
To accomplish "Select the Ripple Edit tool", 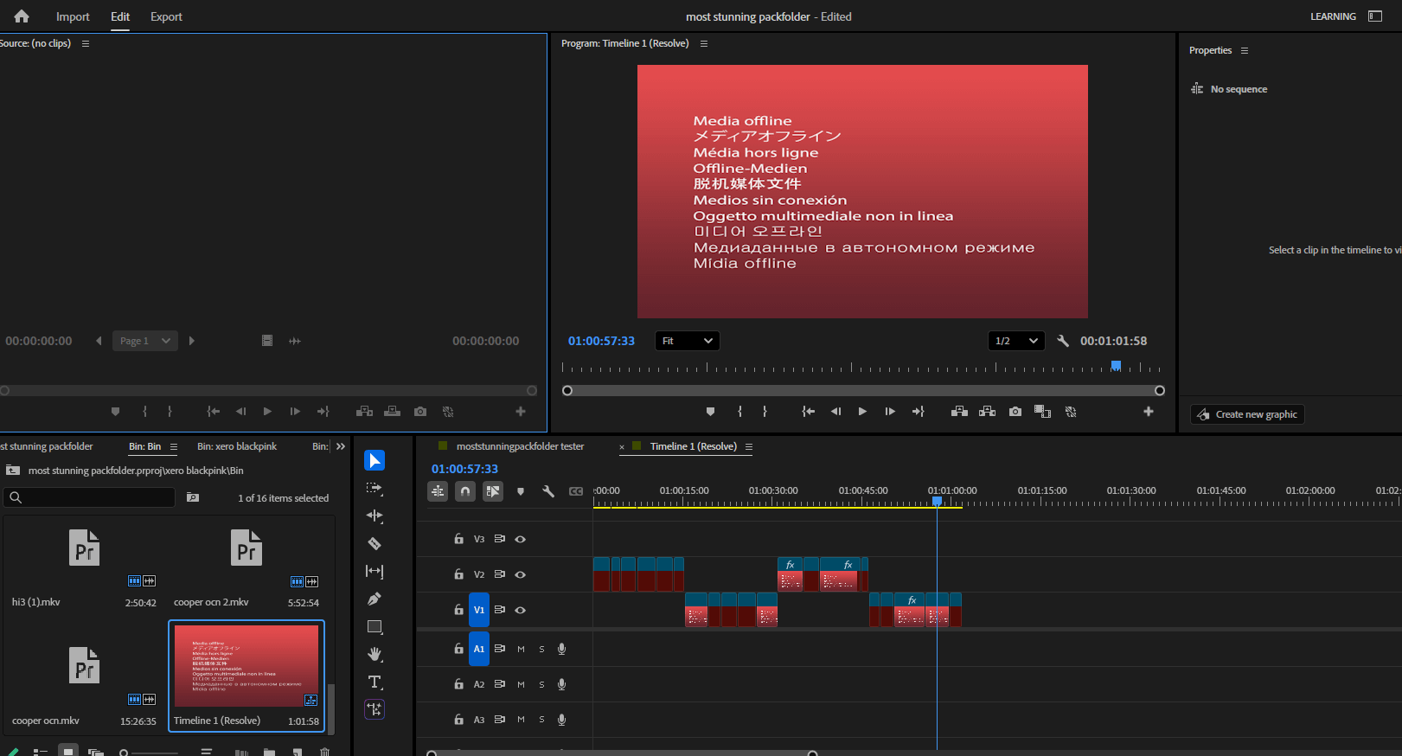I will 375,516.
